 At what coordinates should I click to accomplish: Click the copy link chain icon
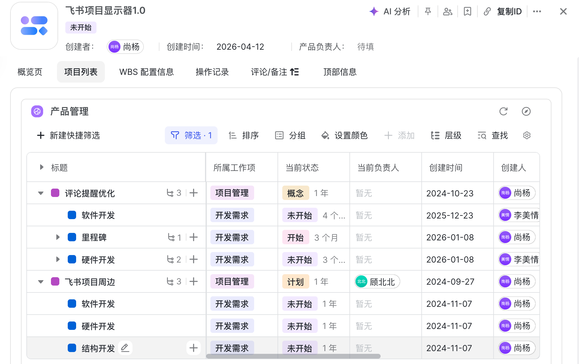point(487,11)
